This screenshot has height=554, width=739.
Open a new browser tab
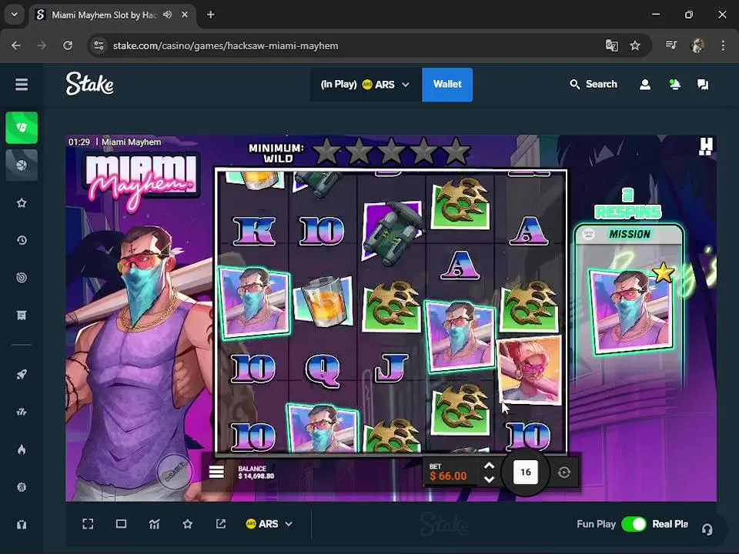[x=211, y=15]
